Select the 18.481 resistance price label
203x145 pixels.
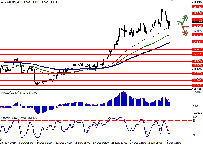tap(197, 7)
